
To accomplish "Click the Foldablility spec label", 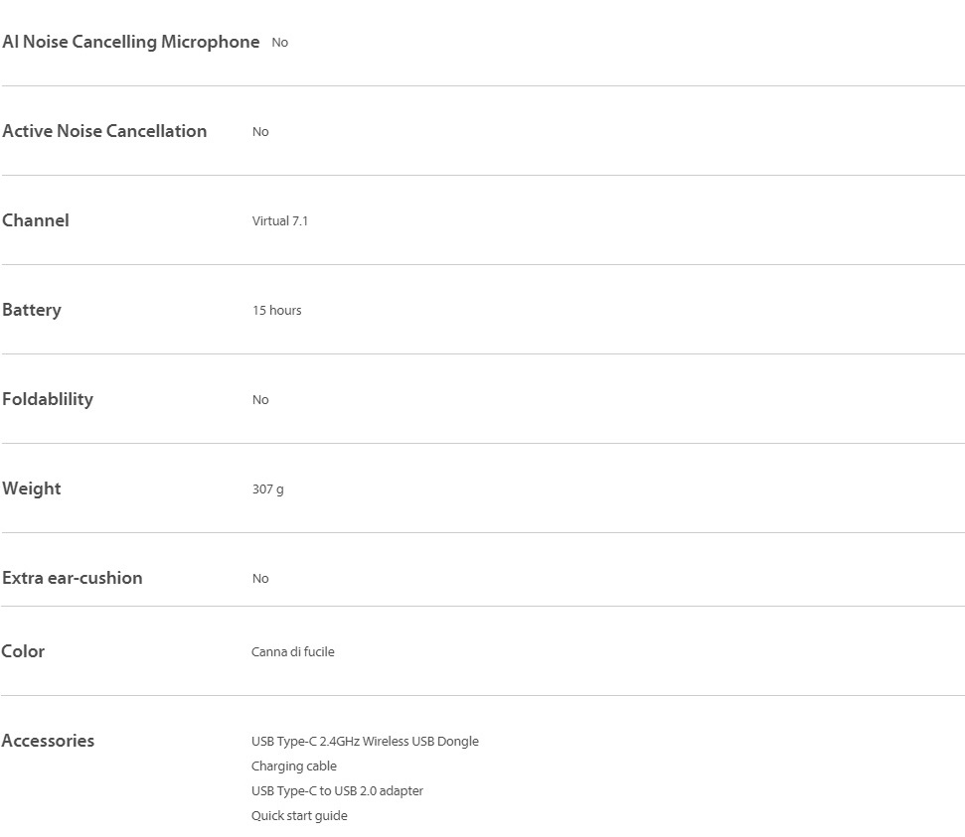I will [x=48, y=399].
